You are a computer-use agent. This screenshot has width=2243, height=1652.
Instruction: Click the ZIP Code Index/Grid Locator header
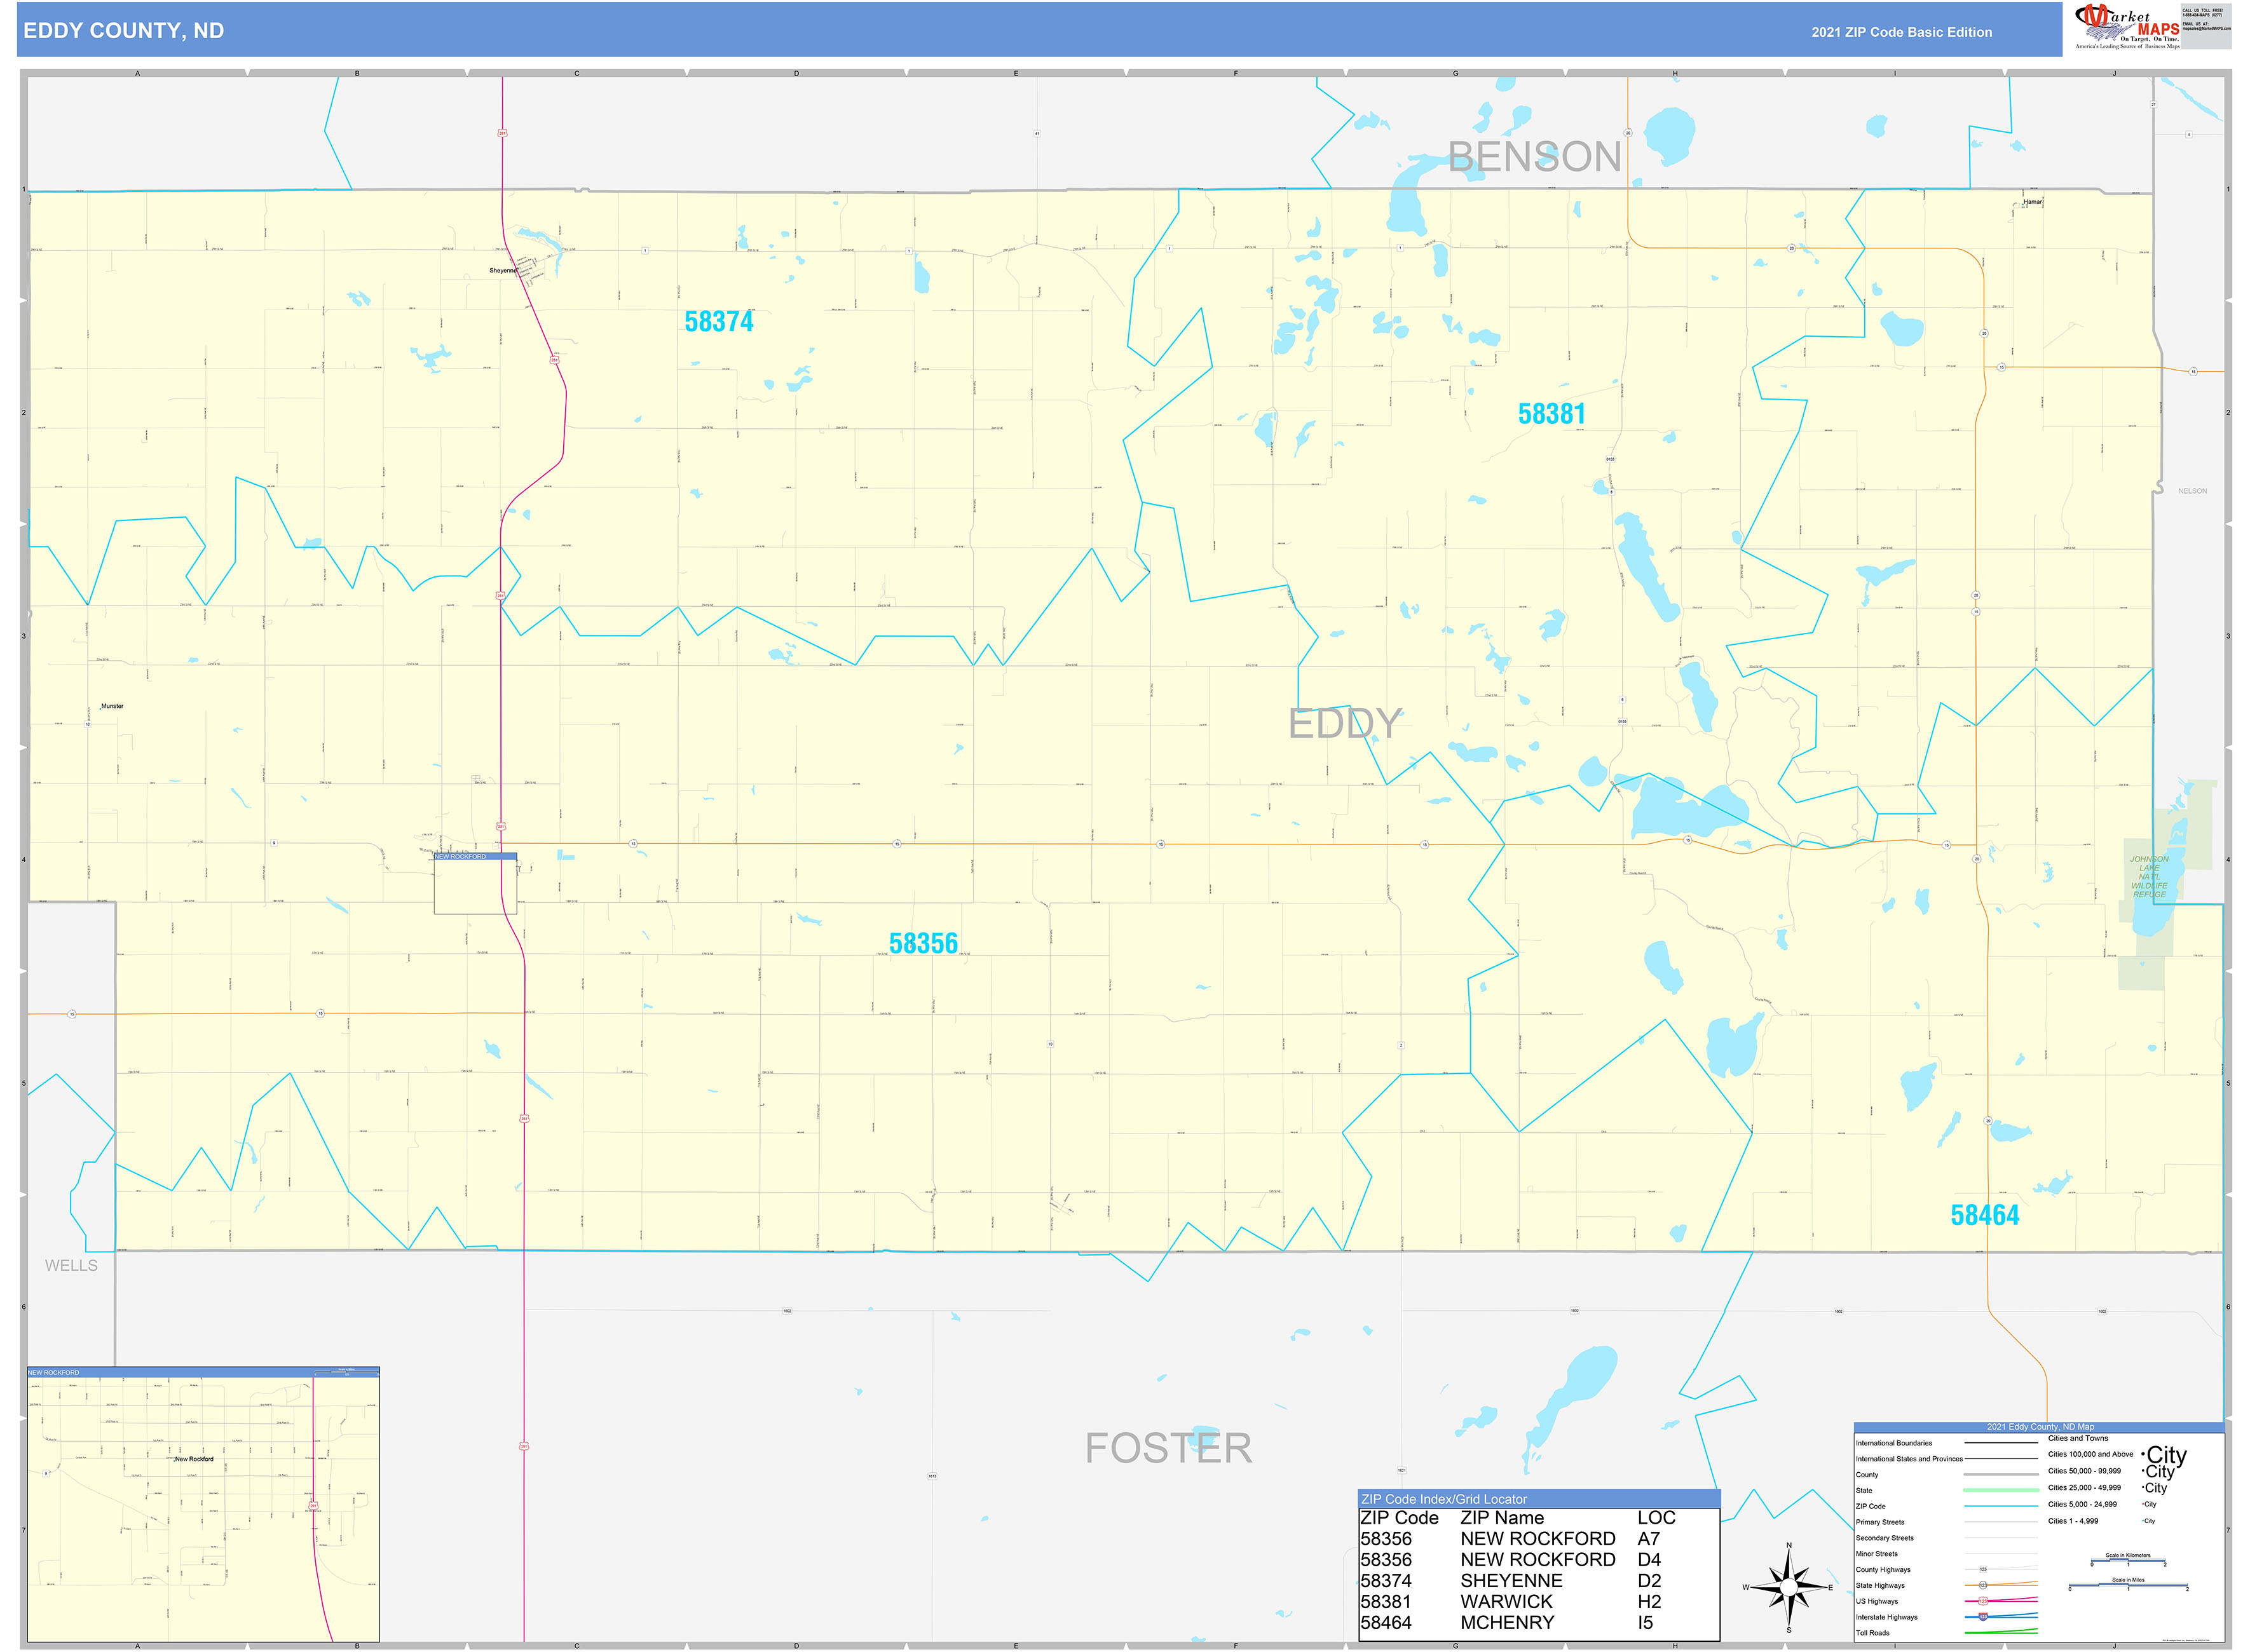(1539, 1499)
